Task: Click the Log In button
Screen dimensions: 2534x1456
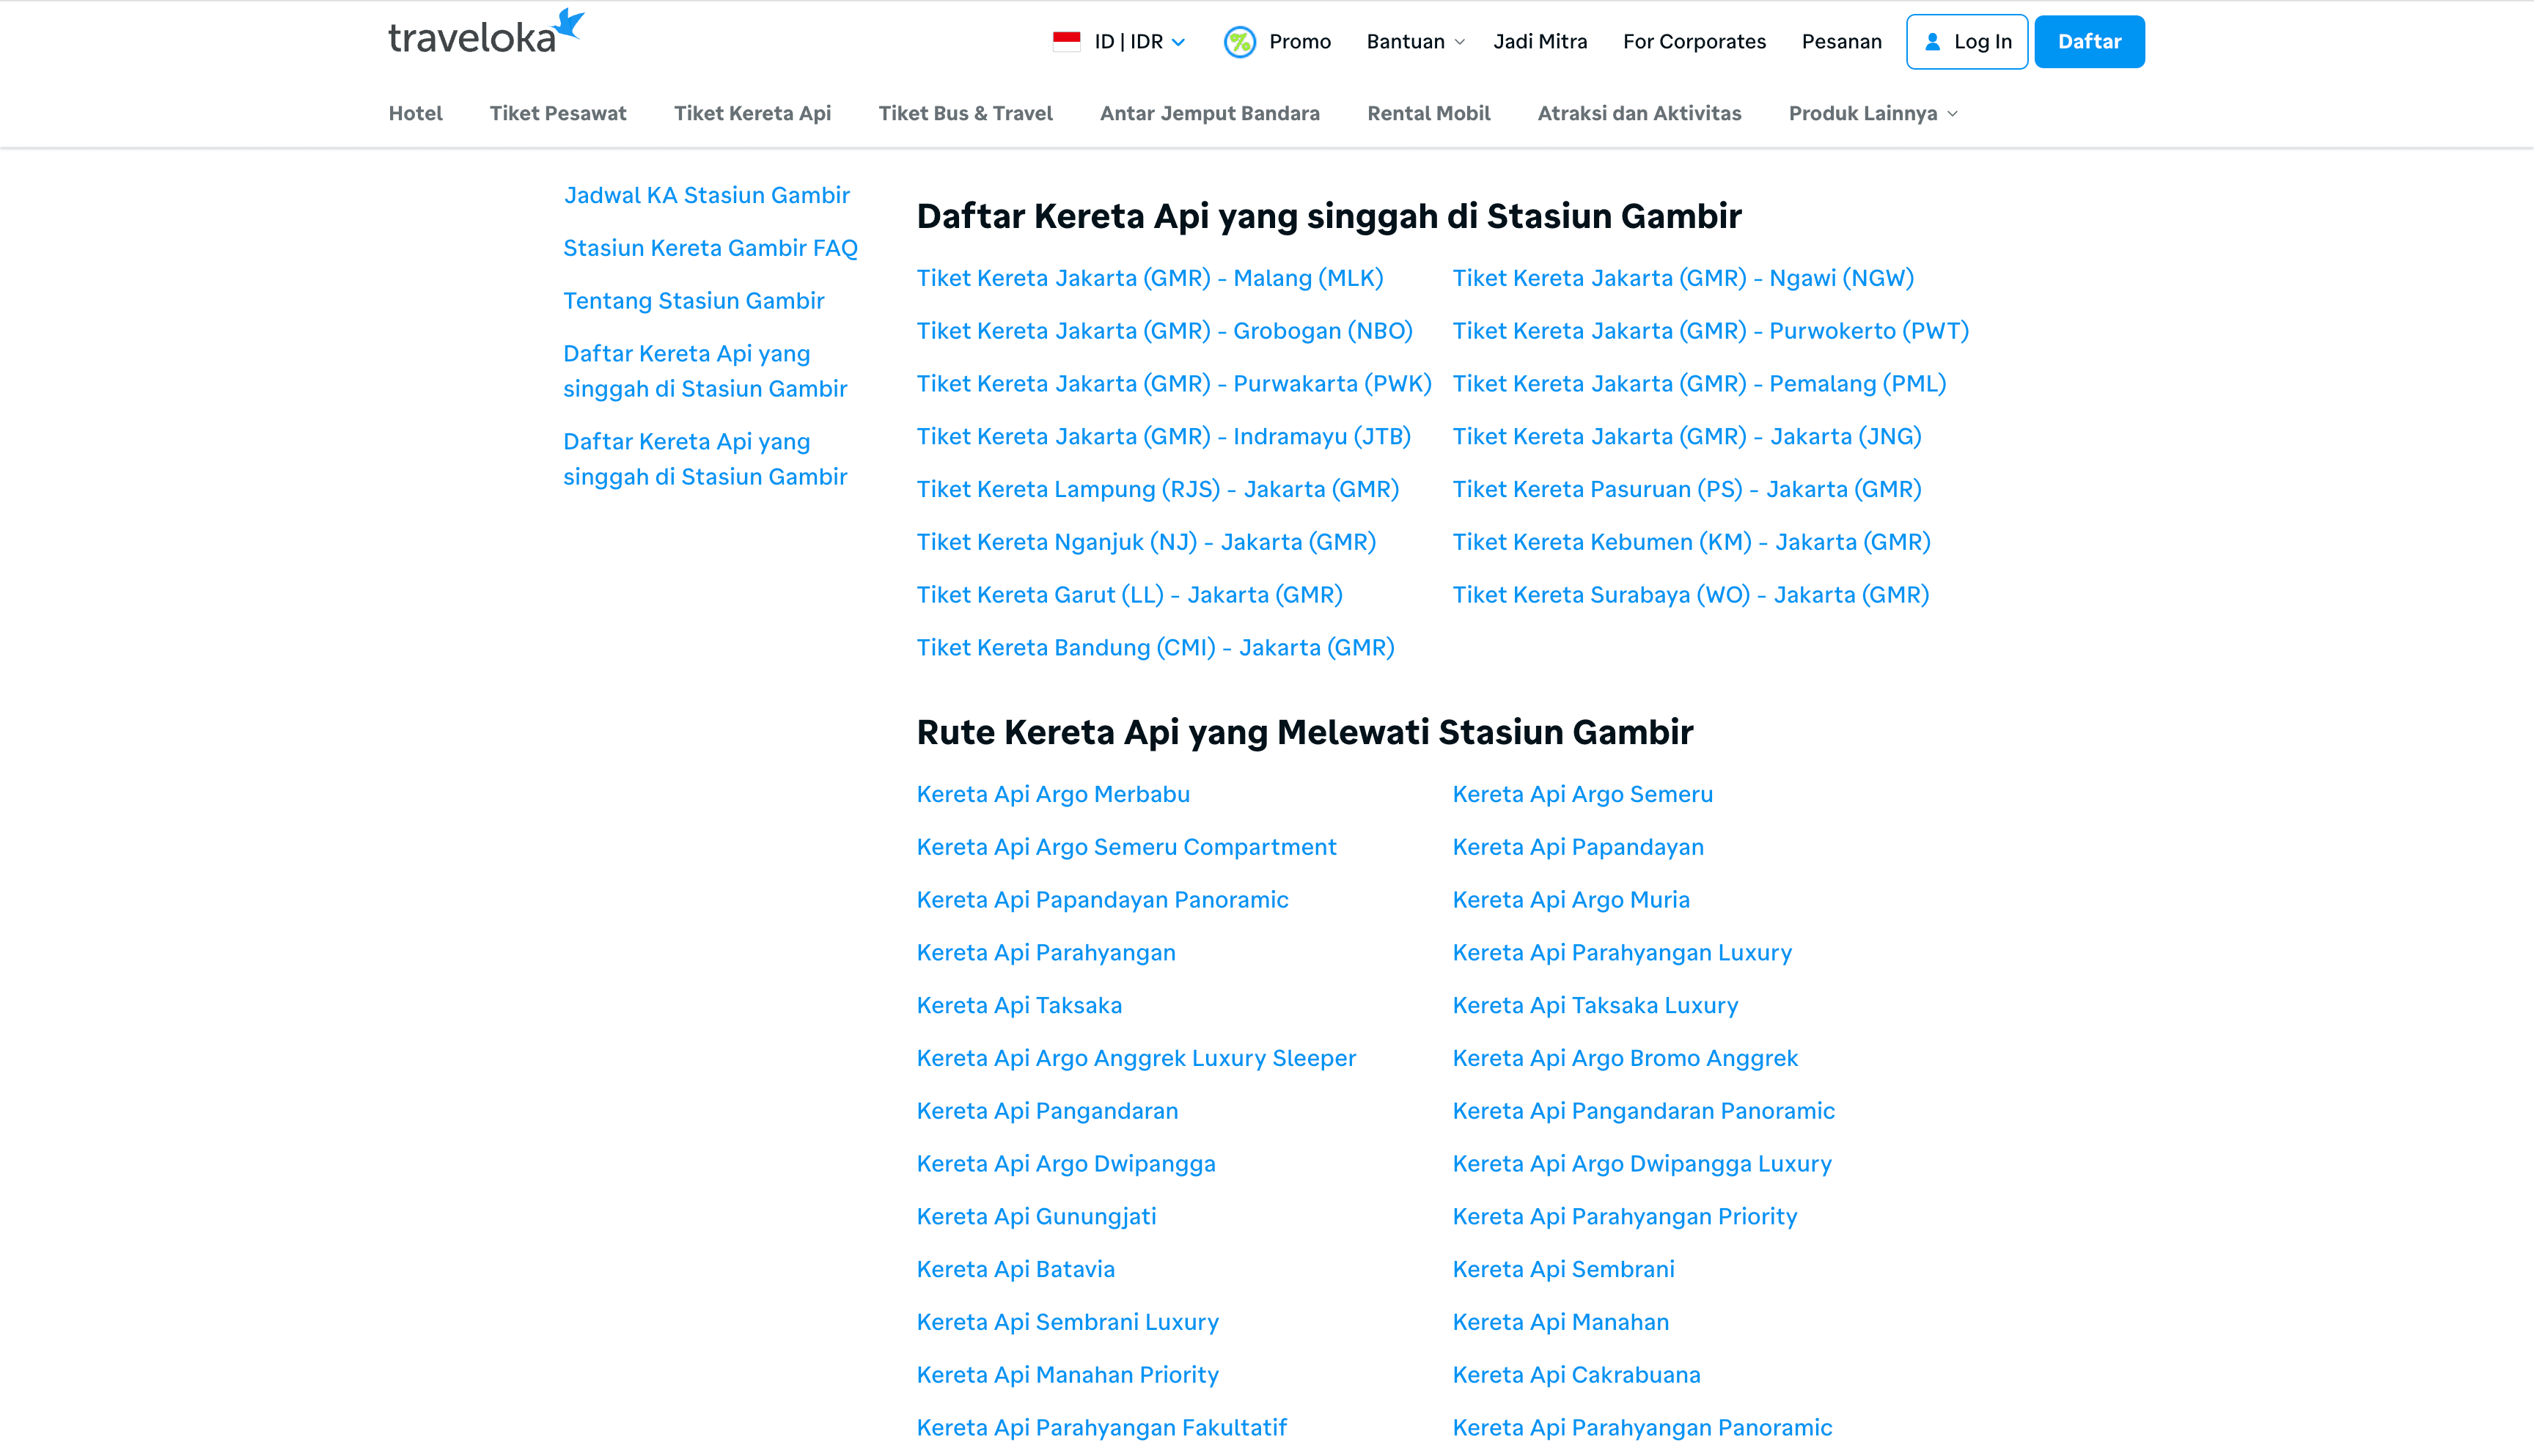Action: pos(1966,41)
